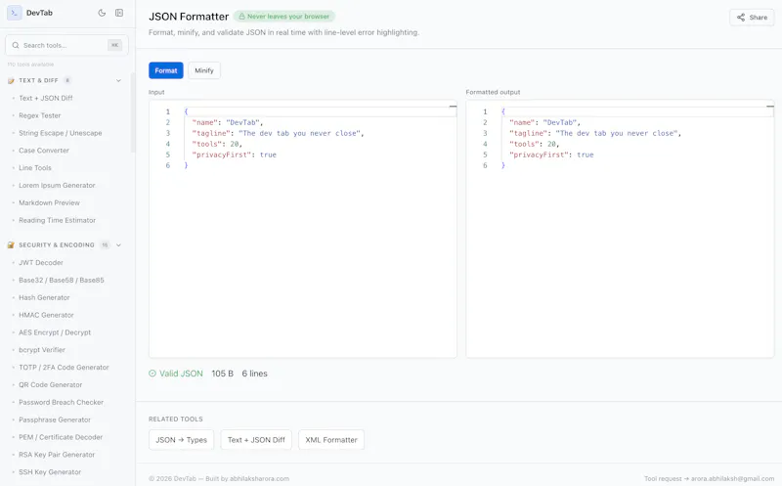Click the Never leaves your browser badge
This screenshot has height=486, width=782.
[284, 17]
